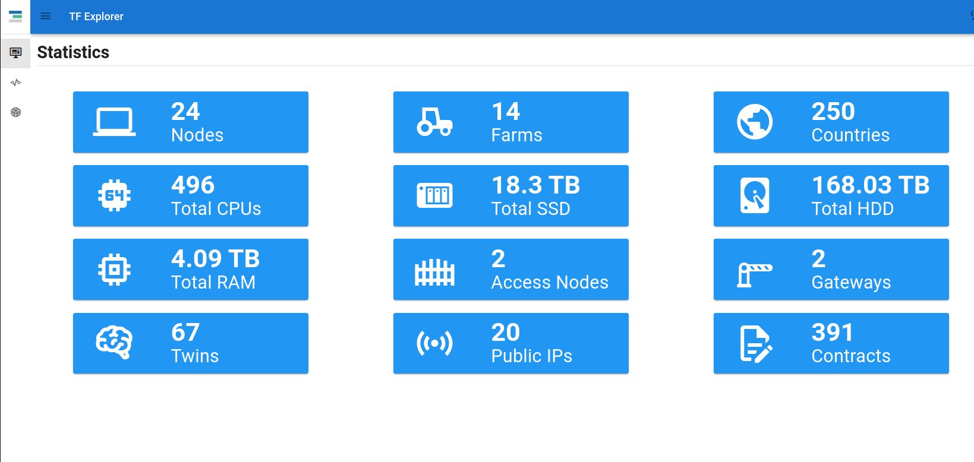Click the broadcast icon for Public IPs
The image size is (974, 462).
(434, 343)
